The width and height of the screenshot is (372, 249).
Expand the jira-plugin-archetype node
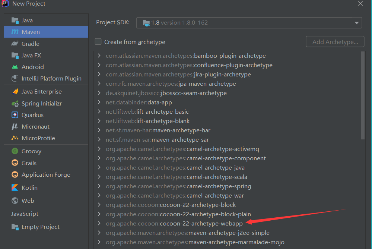click(99, 74)
